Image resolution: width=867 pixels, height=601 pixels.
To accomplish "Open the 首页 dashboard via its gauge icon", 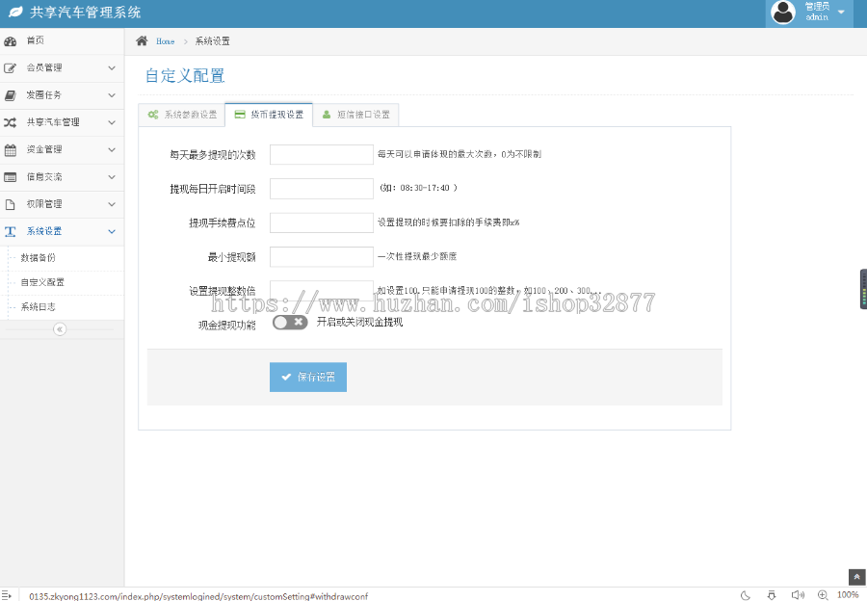I will pos(12,41).
